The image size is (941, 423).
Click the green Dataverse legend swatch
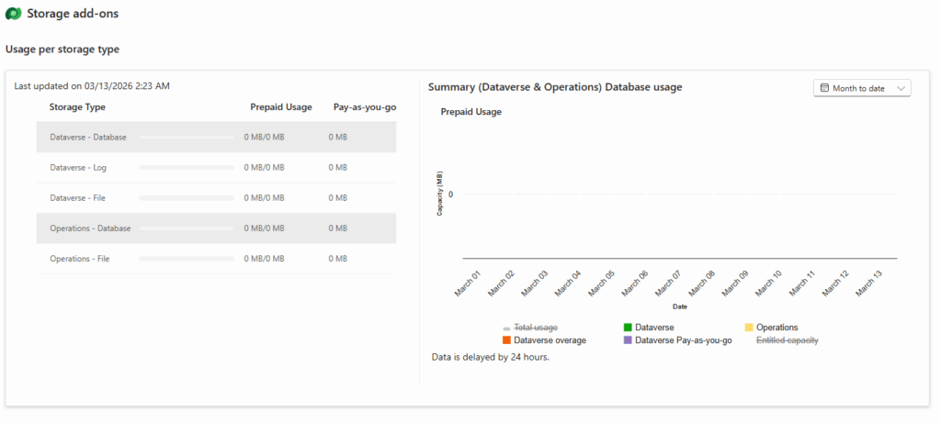pyautogui.click(x=628, y=328)
